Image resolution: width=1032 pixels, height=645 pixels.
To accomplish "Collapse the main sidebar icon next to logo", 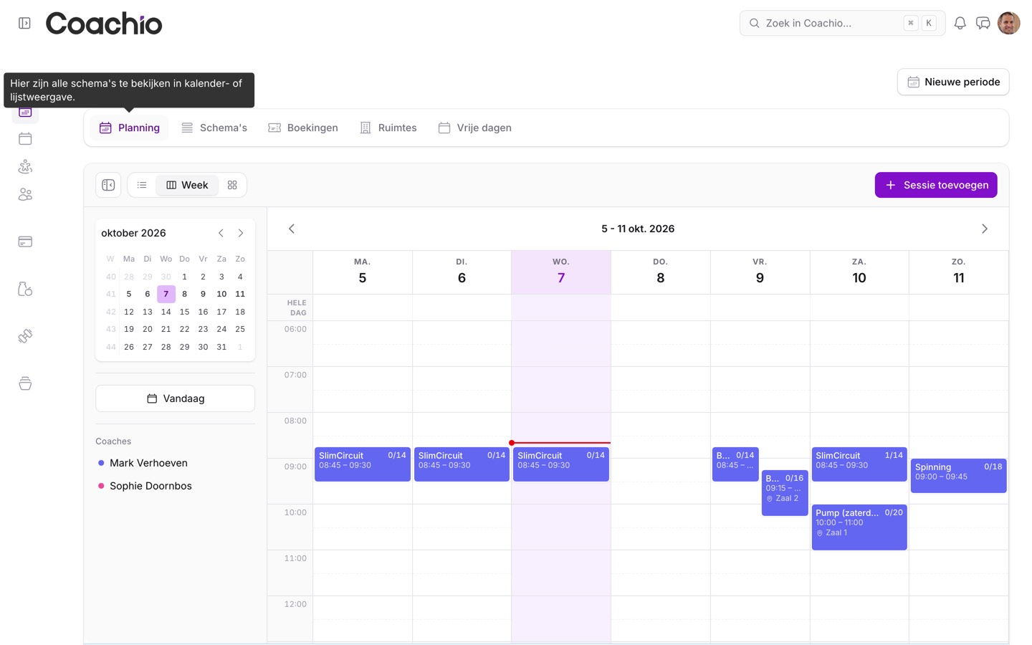I will [24, 23].
